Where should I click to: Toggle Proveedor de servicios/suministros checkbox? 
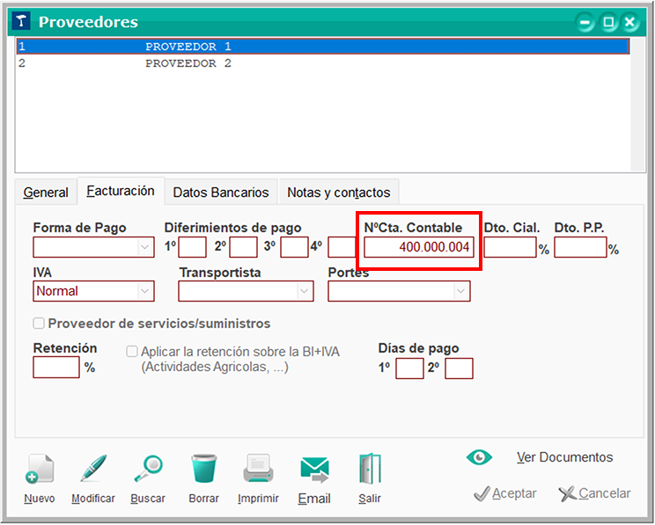click(39, 324)
